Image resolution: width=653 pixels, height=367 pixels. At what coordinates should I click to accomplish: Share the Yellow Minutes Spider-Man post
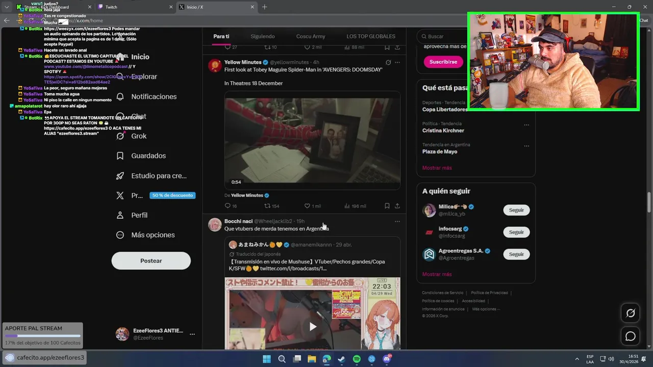point(397,206)
